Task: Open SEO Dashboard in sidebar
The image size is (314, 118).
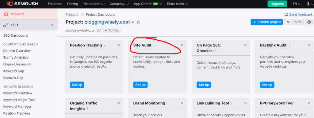Action: click(x=15, y=35)
